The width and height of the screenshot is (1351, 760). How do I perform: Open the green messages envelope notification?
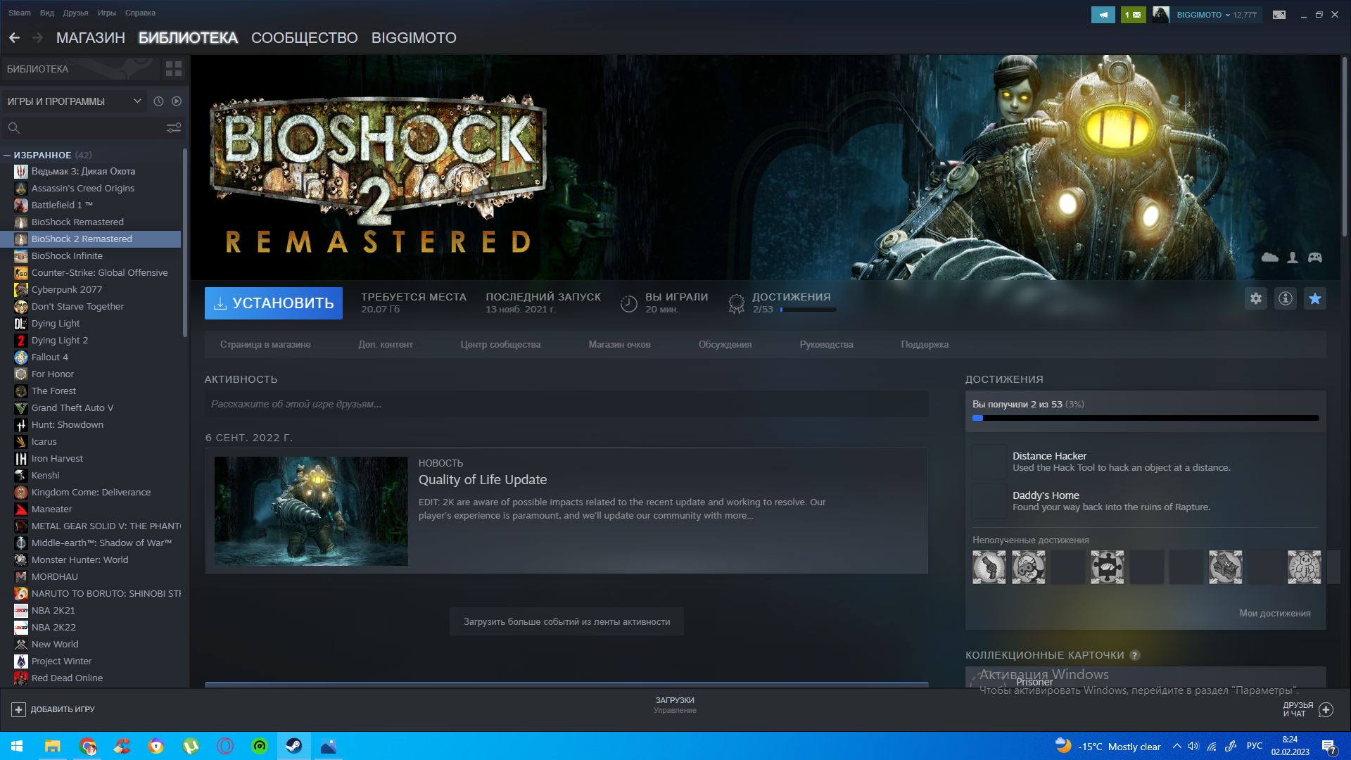pos(1133,15)
